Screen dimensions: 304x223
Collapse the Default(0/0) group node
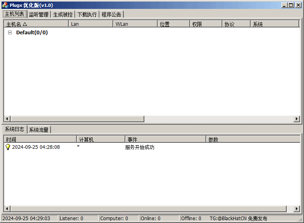10,33
